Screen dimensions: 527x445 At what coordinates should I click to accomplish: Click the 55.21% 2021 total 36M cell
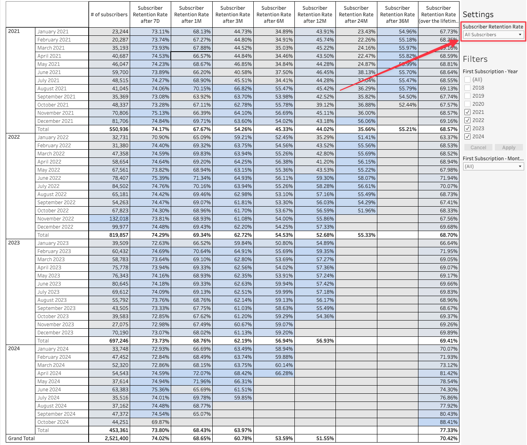(398, 129)
